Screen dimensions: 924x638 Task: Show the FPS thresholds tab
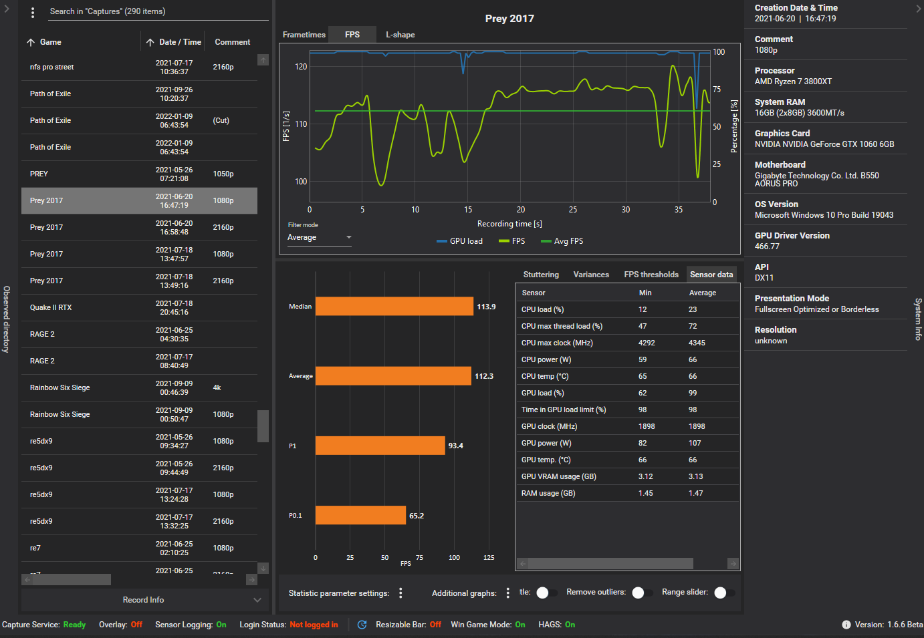(651, 275)
